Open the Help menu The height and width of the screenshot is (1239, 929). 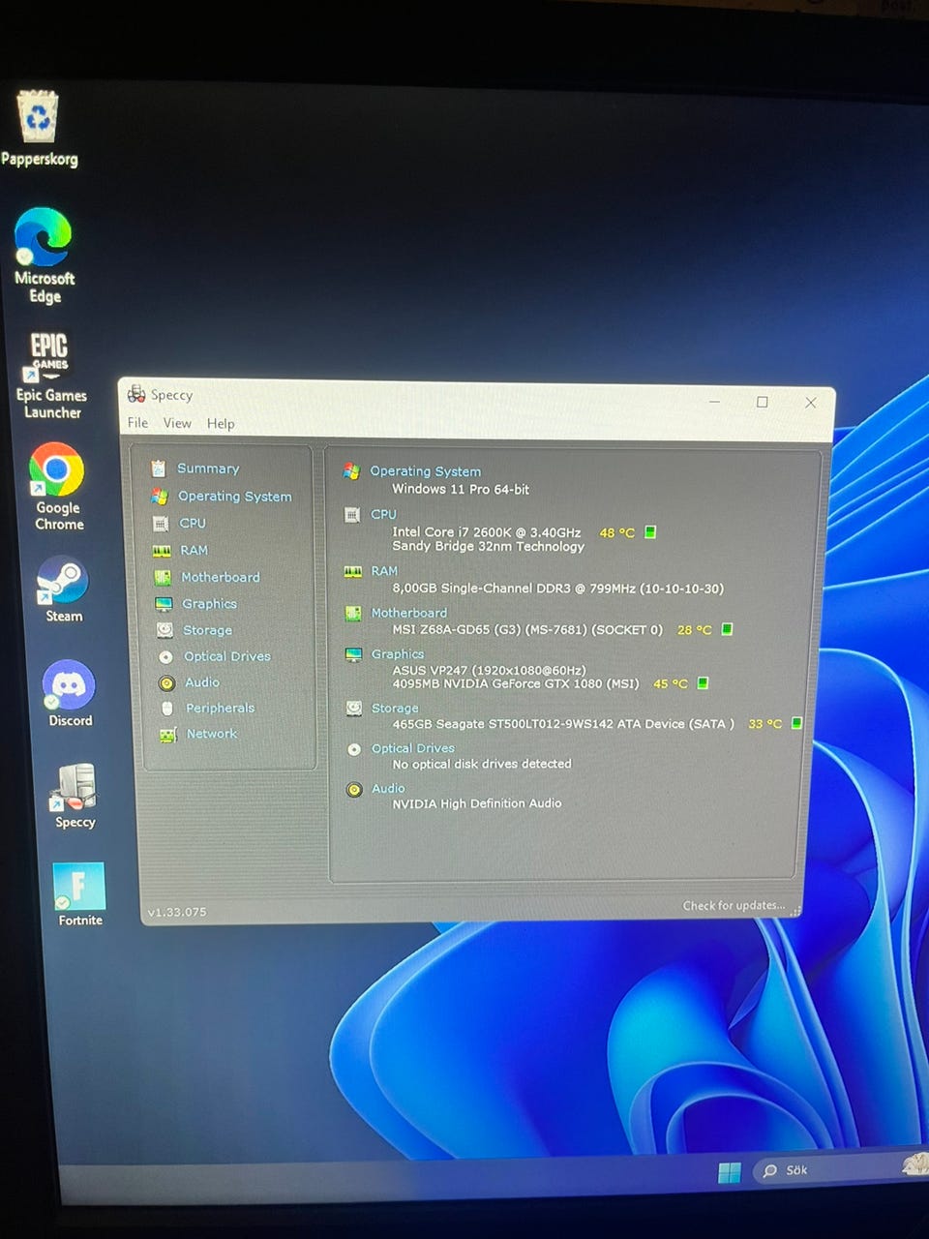(221, 423)
